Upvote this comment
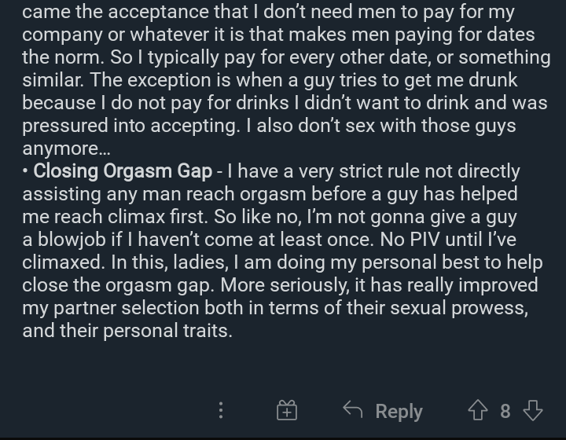The width and height of the screenshot is (566, 440). [x=478, y=410]
